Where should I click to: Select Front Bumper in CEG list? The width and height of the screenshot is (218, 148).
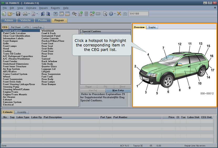[11, 41]
